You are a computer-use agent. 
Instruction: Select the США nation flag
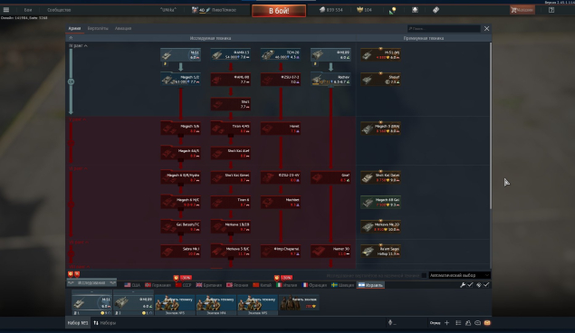click(132, 285)
